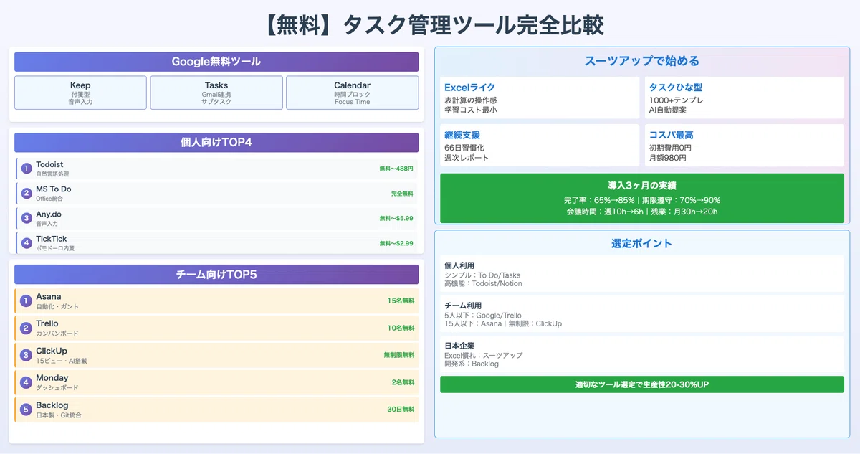Open the Excelライク feature card

point(540,98)
